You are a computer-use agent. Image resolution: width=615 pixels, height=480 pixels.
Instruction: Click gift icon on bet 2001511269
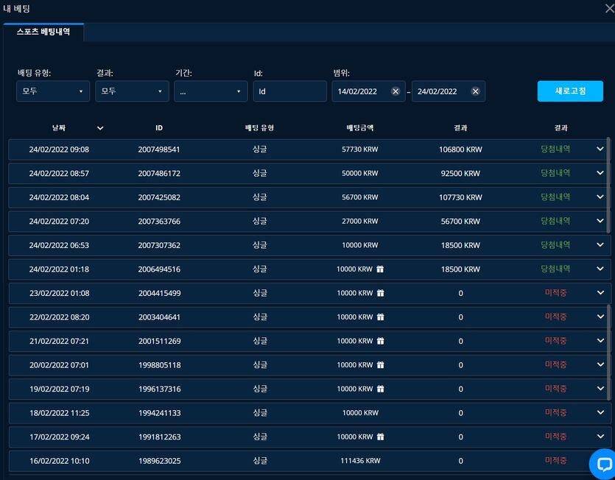381,341
